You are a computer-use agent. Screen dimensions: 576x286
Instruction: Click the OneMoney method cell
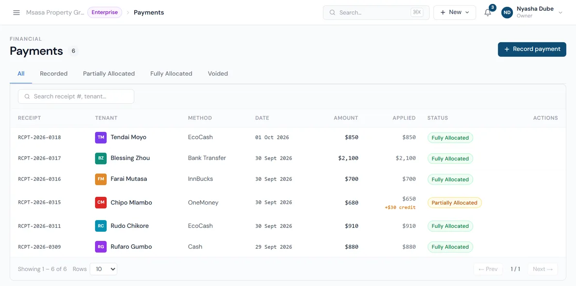point(203,203)
